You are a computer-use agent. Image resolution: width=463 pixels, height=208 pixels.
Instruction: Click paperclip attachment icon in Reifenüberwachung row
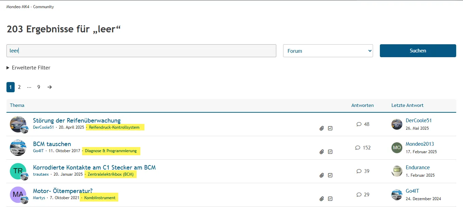click(x=322, y=128)
